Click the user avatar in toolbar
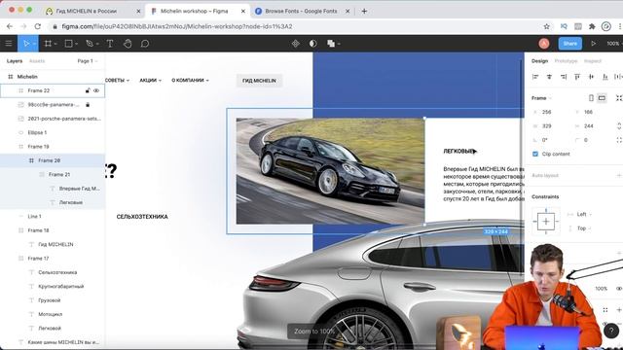Viewport: 623px width, 350px height. [x=544, y=44]
